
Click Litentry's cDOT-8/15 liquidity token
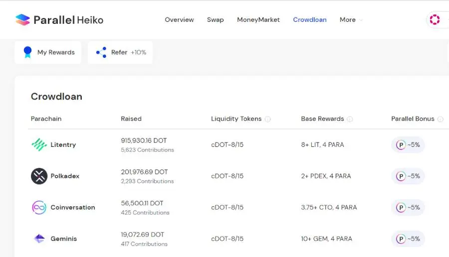(227, 144)
